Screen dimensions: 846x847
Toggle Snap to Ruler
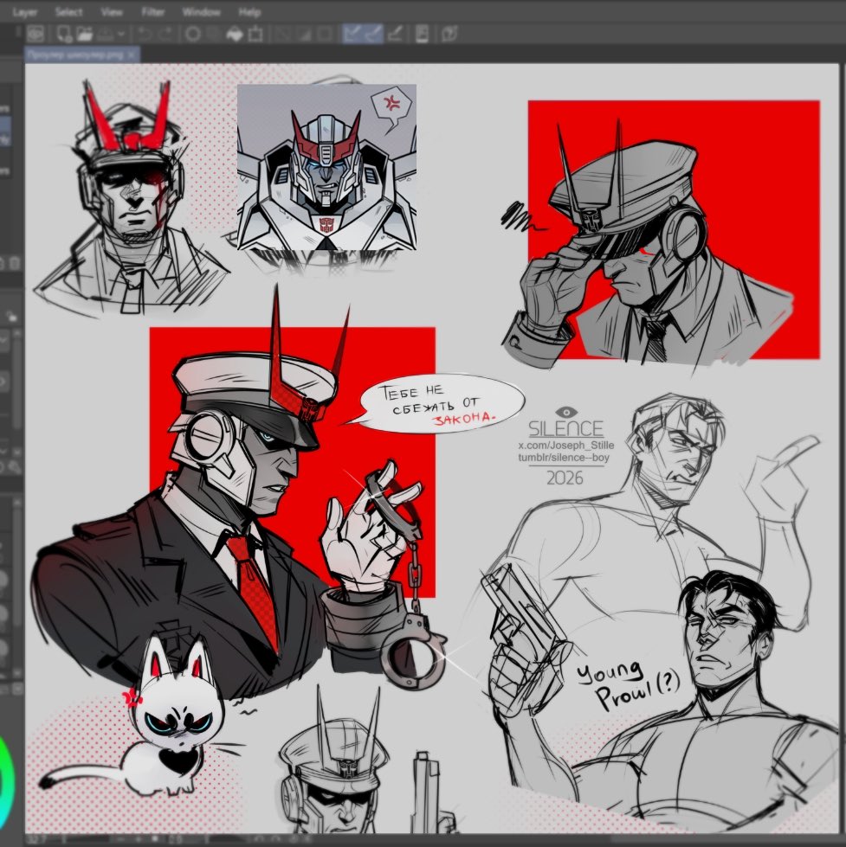pos(352,34)
